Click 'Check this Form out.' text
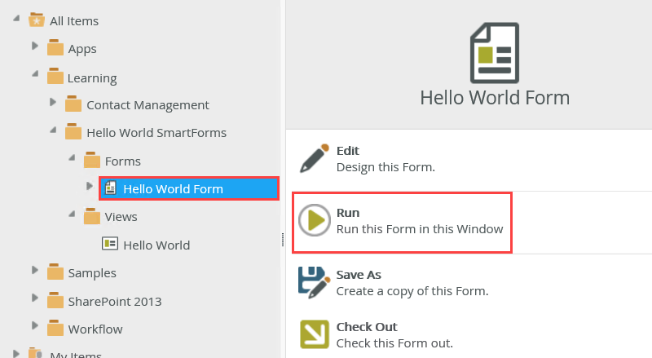This screenshot has width=652, height=358. point(394,343)
